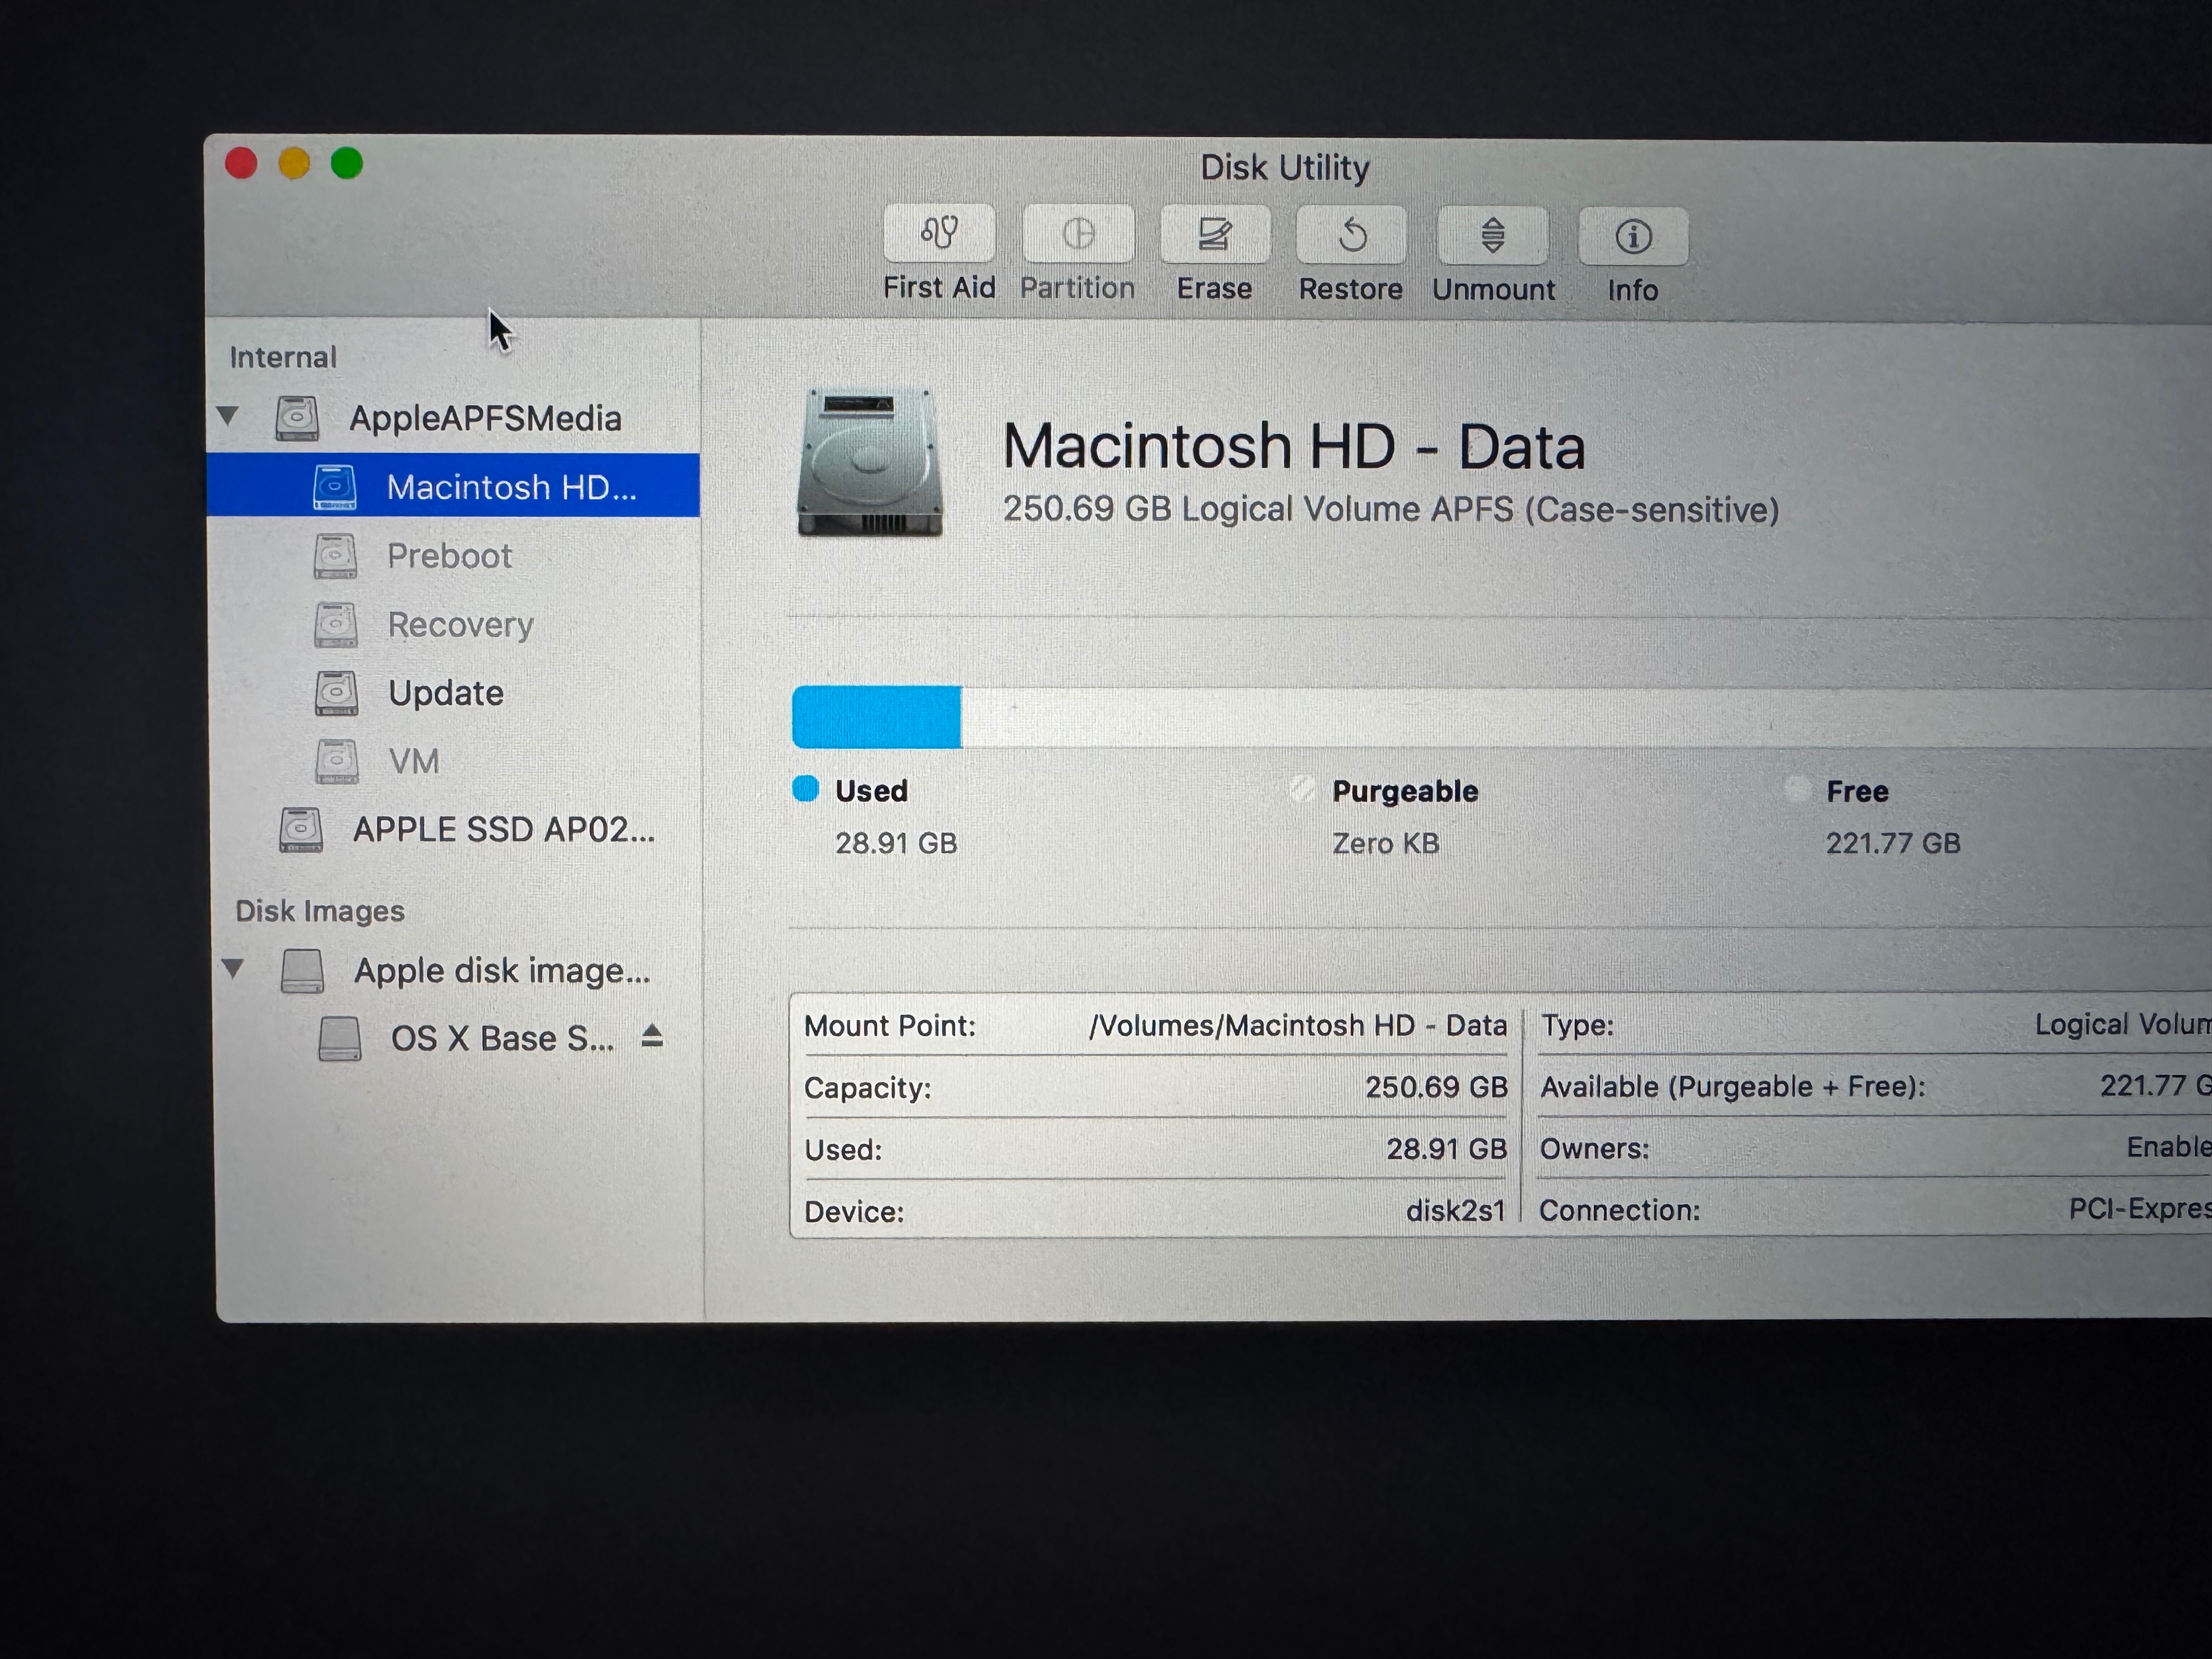Select the VM volume row
Screen dimensions: 2212x1659
pyautogui.click(x=456, y=761)
